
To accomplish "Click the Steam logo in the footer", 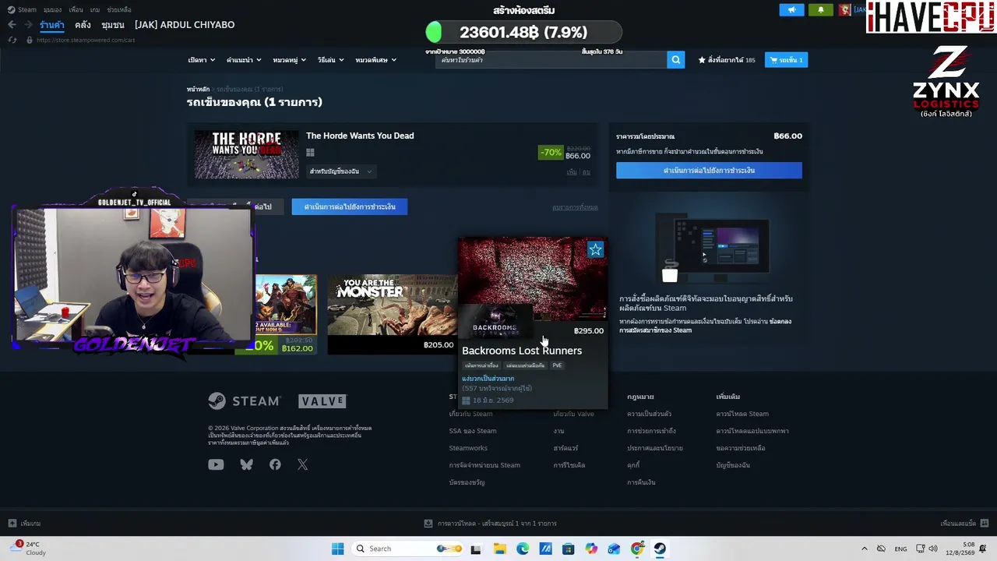I will 244,401.
